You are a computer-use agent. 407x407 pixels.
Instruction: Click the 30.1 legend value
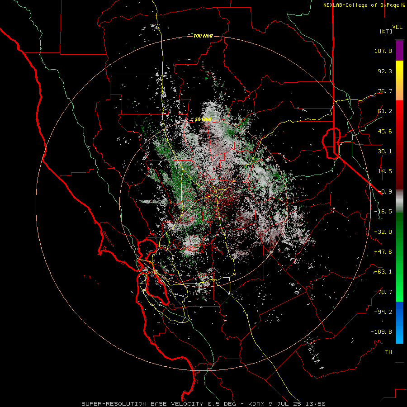click(x=385, y=151)
